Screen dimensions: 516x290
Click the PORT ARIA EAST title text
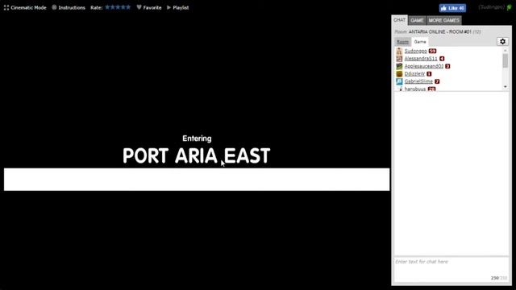pos(197,155)
